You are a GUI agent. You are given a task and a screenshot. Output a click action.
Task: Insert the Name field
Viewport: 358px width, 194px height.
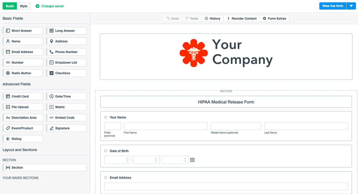(23, 41)
